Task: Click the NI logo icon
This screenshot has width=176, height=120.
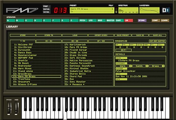Action: point(166,10)
